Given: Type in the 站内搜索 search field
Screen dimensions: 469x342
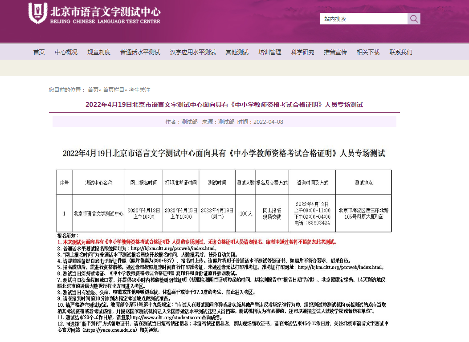Looking at the screenshot, I should point(363,19).
